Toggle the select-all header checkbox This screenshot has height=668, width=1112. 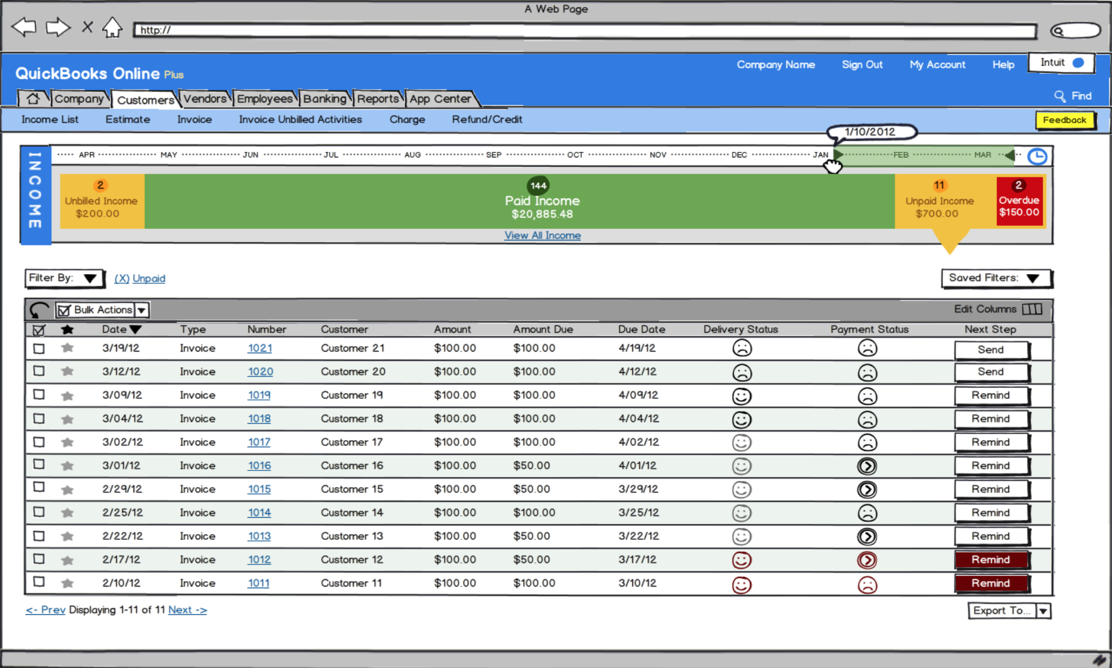coord(39,329)
